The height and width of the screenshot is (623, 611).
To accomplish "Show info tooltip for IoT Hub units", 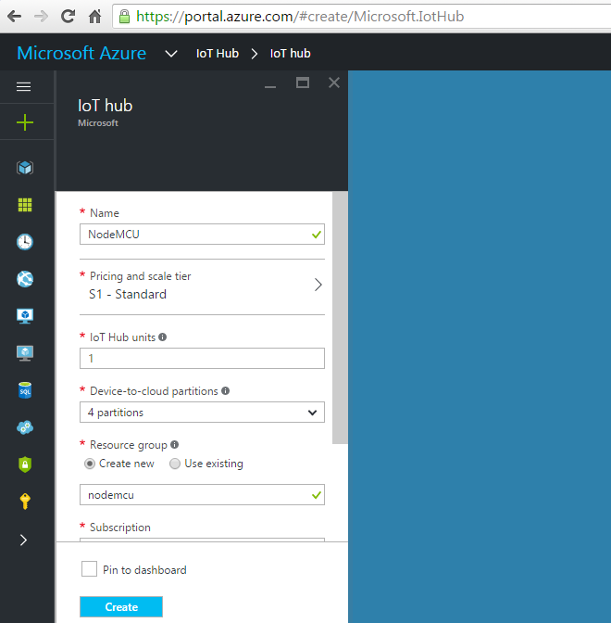I will 162,337.
